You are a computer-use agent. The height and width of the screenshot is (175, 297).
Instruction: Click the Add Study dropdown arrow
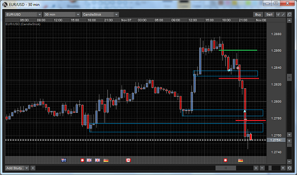[27, 168]
